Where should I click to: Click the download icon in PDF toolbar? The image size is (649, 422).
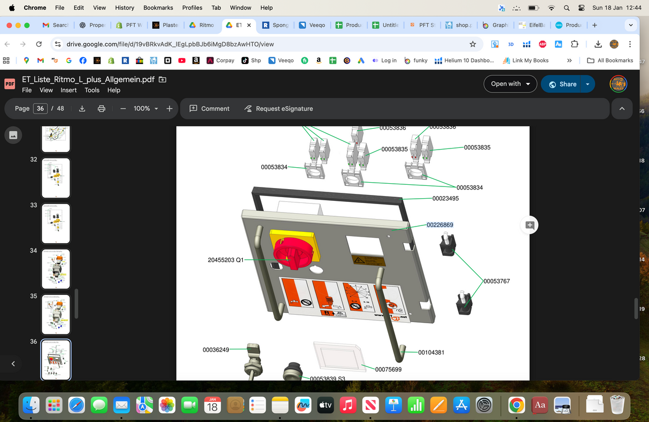(x=82, y=108)
